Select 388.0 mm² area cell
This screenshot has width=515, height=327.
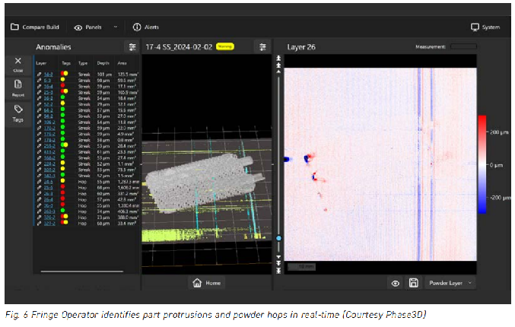pos(128,217)
